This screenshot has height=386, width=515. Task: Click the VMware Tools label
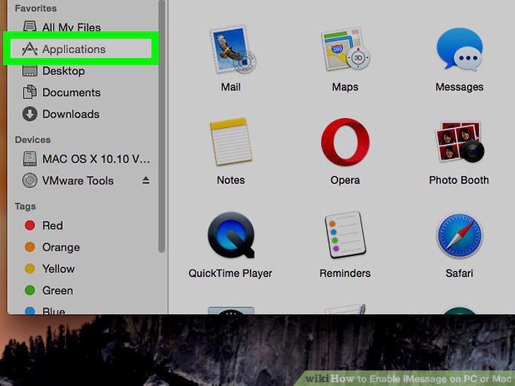(x=78, y=180)
